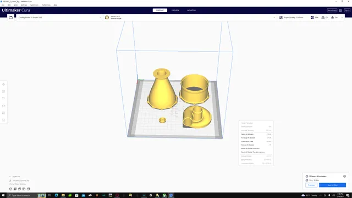Select the Mirror tool in left toolbar
The image size is (352, 198).
[x=4, y=106]
